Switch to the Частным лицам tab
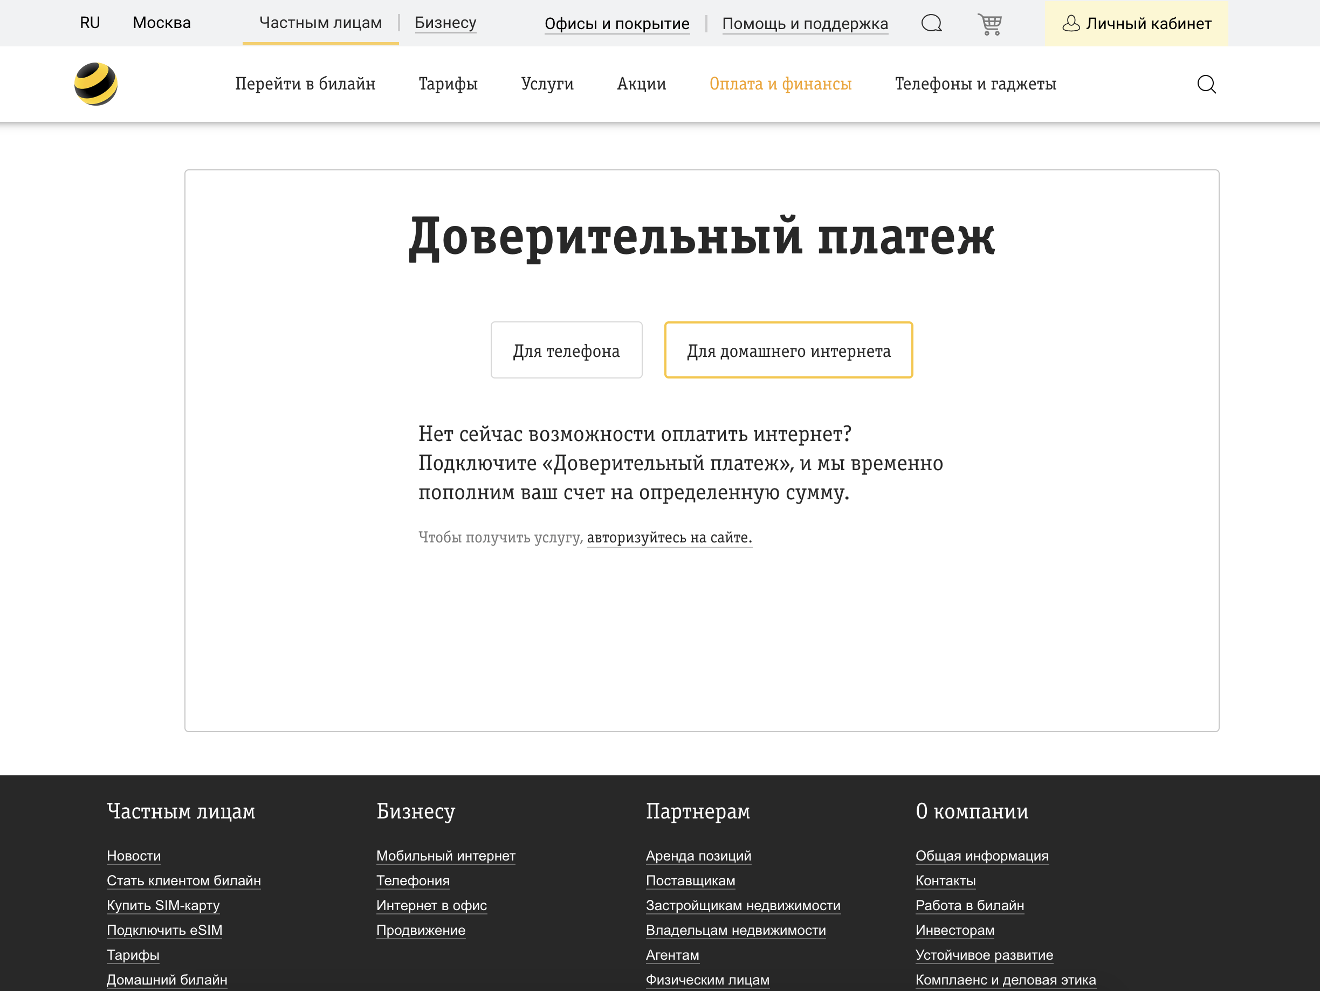1320x991 pixels. pos(320,23)
